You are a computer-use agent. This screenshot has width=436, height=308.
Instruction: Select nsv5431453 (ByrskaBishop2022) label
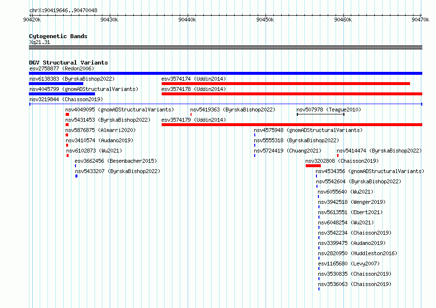point(108,120)
